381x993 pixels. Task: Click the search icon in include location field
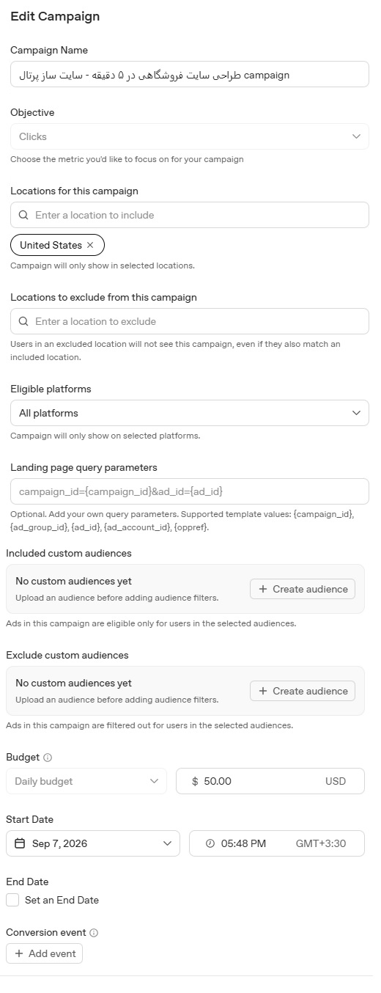click(23, 215)
